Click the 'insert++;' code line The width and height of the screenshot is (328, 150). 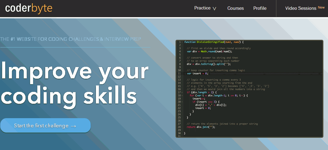tap(199, 99)
